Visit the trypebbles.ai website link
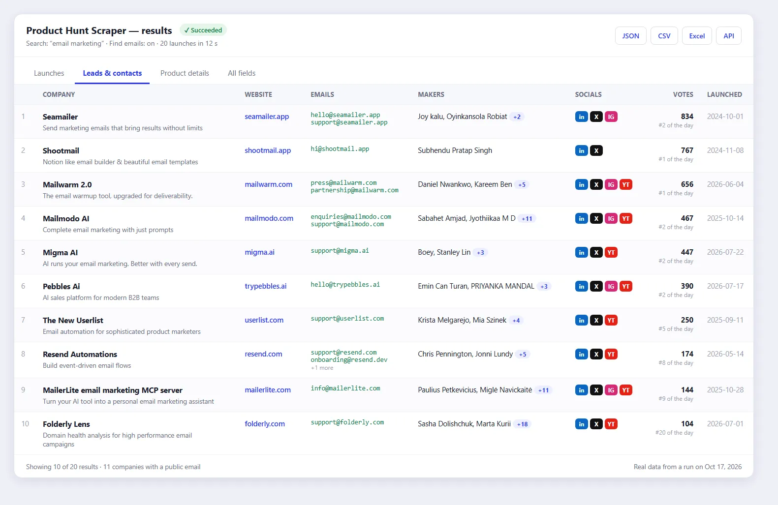This screenshot has width=778, height=505. pos(265,286)
